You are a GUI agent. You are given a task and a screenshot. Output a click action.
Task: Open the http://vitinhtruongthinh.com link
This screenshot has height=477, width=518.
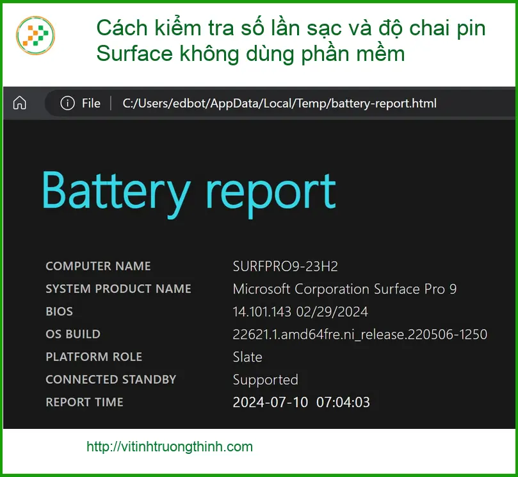tap(170, 447)
